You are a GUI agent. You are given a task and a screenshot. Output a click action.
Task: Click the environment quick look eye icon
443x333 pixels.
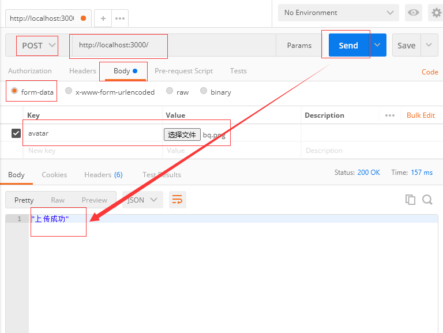coord(414,13)
